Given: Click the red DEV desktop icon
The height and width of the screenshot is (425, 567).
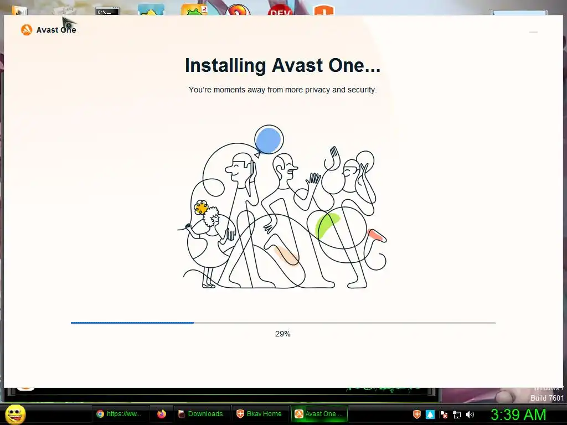Looking at the screenshot, I should 280,11.
